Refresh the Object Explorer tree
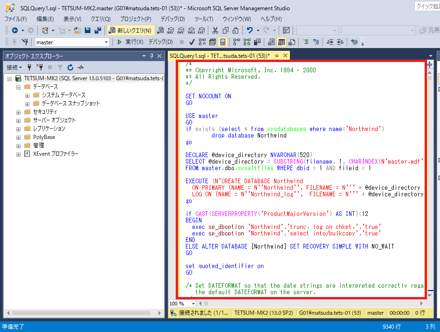This screenshot has height=332, width=440. coord(70,67)
